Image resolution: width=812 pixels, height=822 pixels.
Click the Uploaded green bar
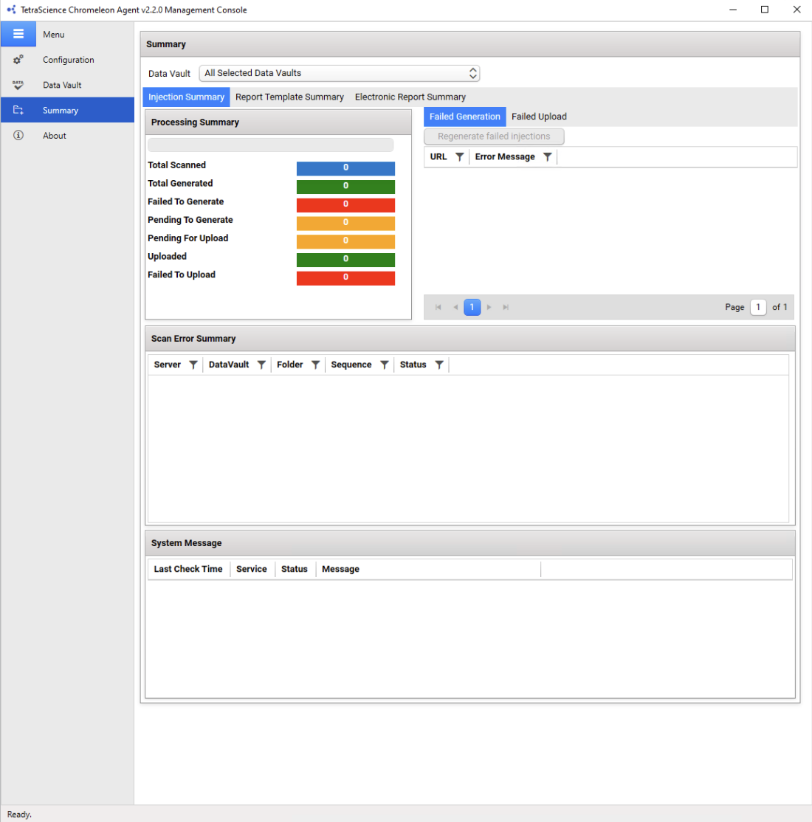pos(345,260)
